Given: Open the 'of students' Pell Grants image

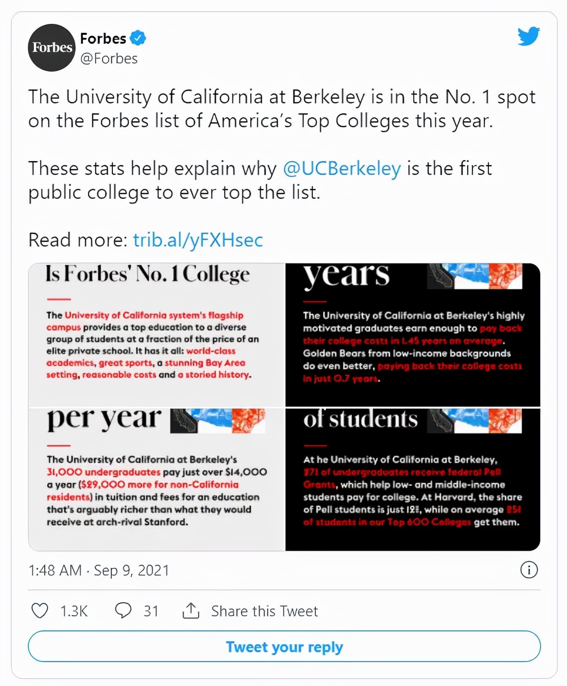Looking at the screenshot, I should tap(413, 479).
